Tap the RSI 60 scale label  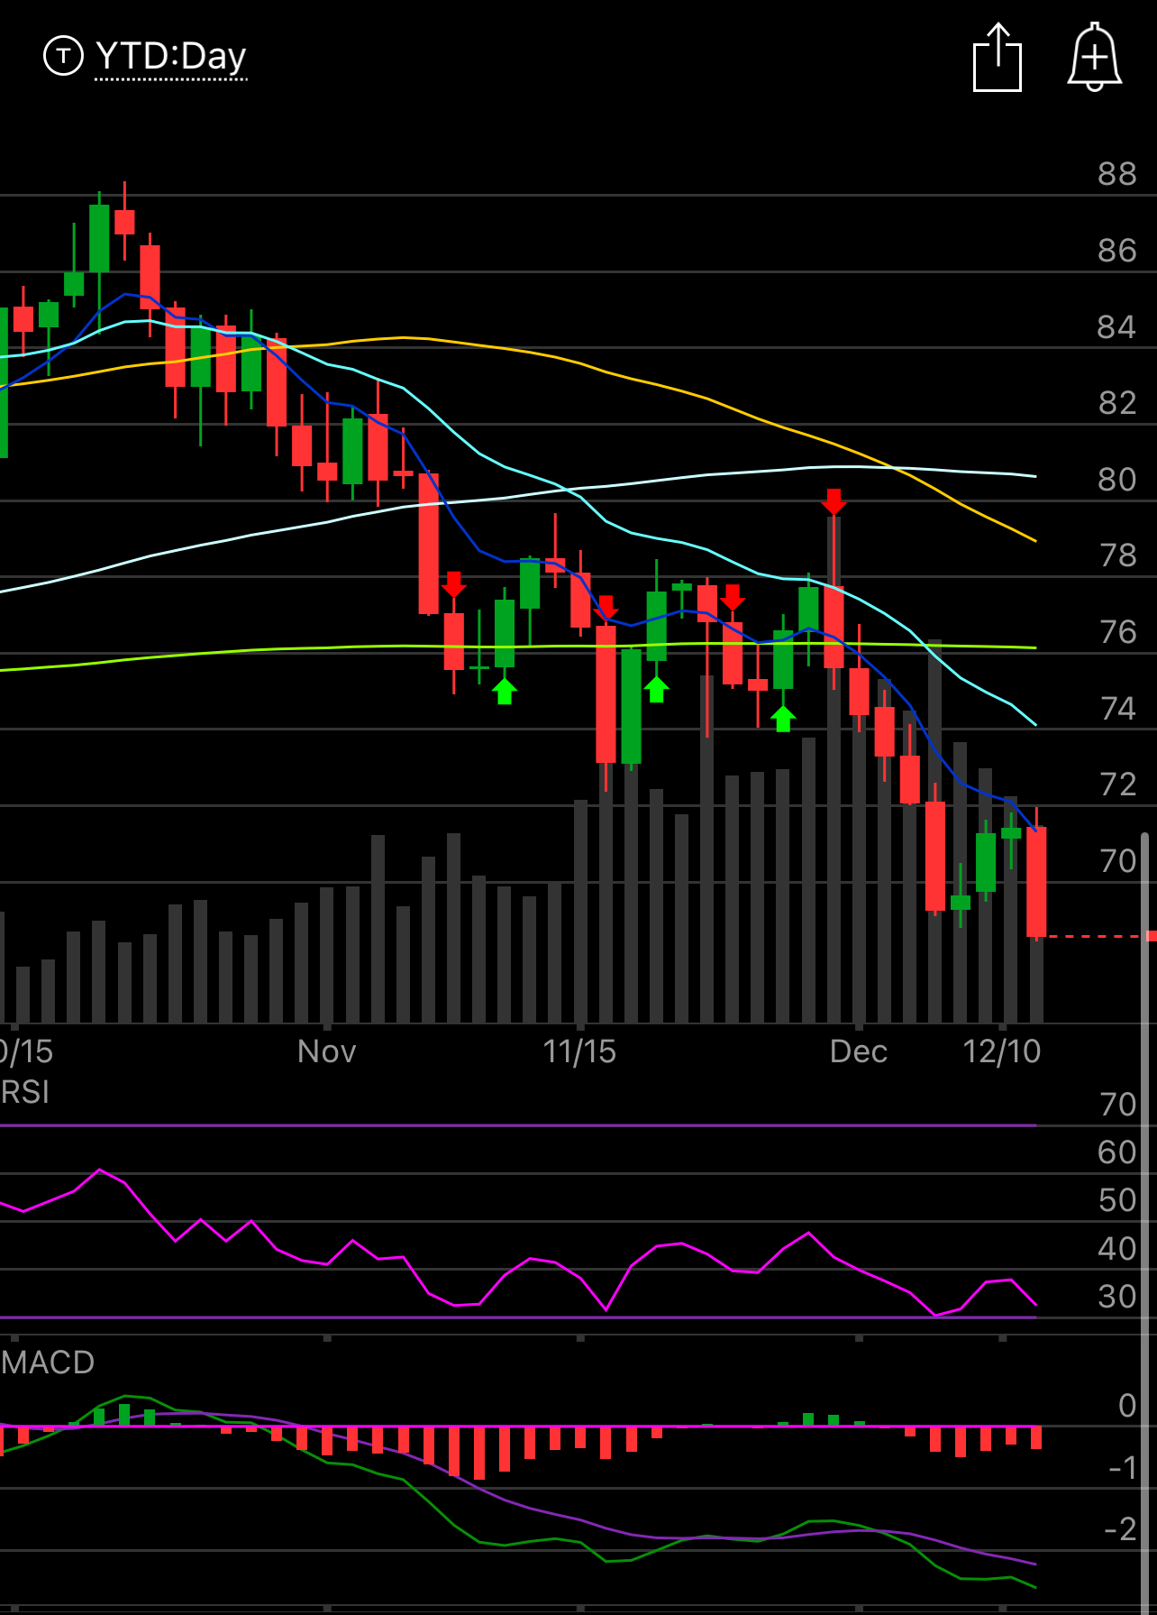tap(1117, 1152)
